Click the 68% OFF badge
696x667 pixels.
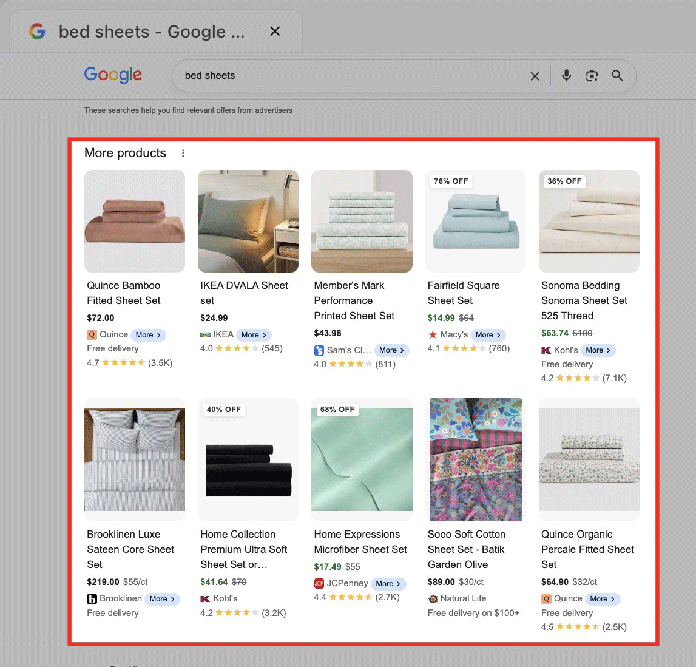[337, 410]
